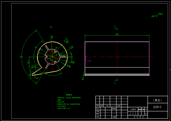Click the φ128 diameter dimension label
This screenshot has width=171, height=121.
71,47
